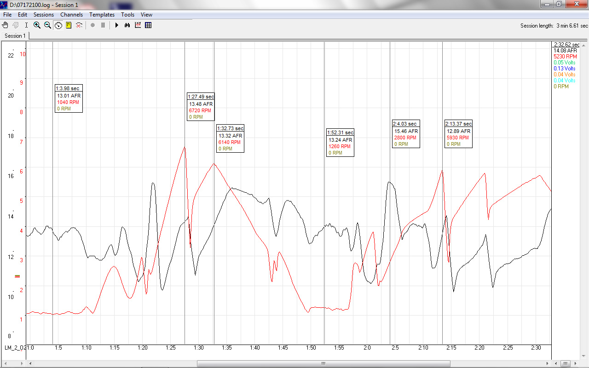This screenshot has height=368, width=589.
Task: Open the table grid view icon
Action: tap(148, 25)
